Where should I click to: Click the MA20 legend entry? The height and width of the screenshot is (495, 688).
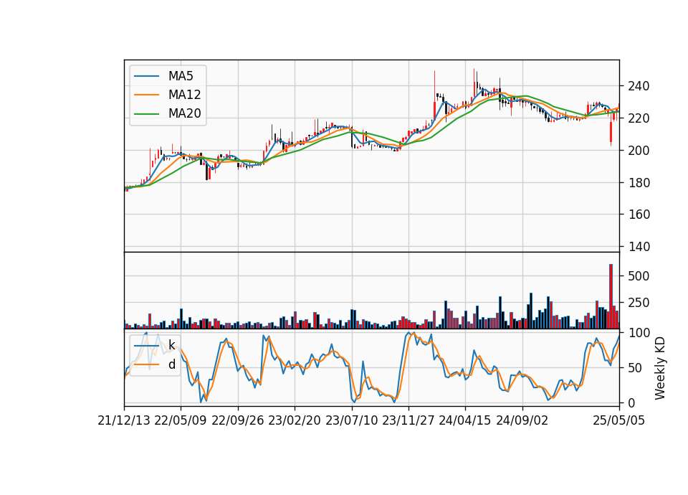[167, 113]
